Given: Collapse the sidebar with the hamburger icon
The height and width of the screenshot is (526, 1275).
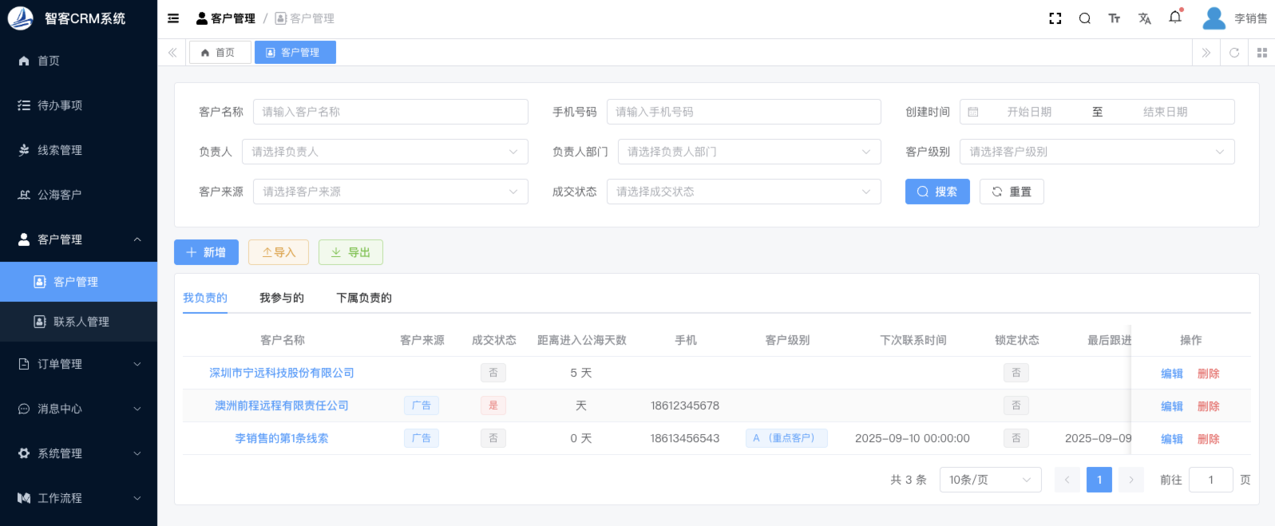Looking at the screenshot, I should (x=173, y=18).
